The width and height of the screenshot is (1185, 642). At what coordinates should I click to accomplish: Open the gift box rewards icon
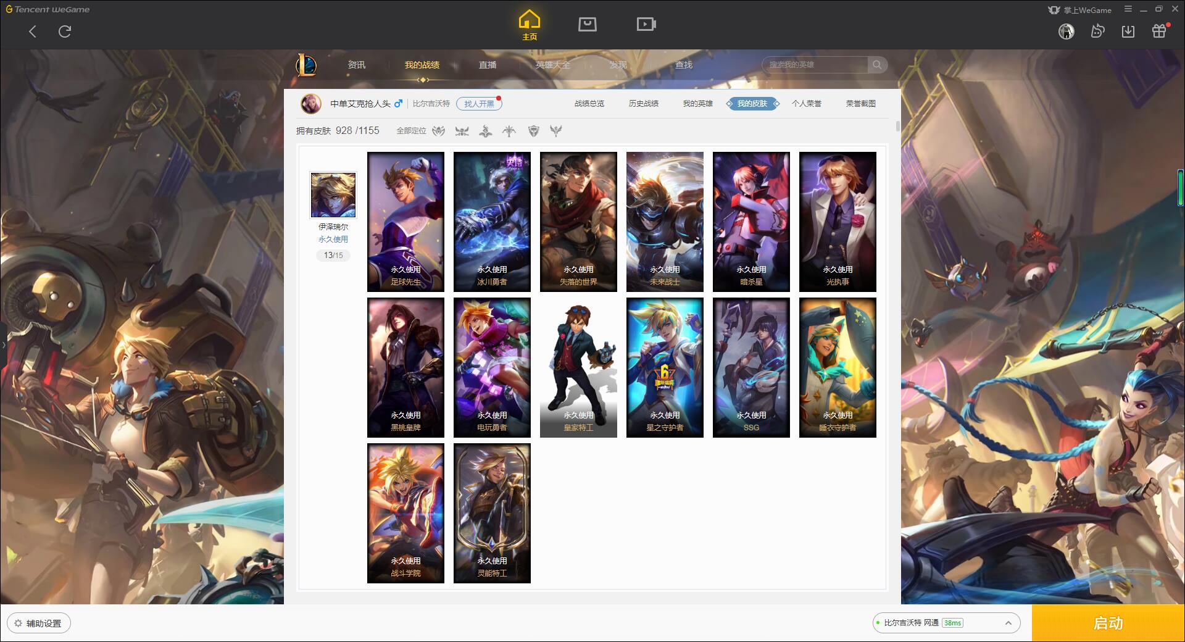tap(1159, 31)
